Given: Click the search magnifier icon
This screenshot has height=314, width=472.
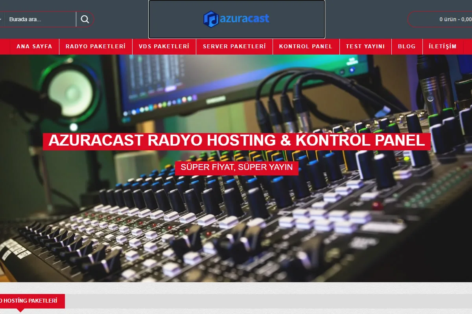Looking at the screenshot, I should 85,19.
